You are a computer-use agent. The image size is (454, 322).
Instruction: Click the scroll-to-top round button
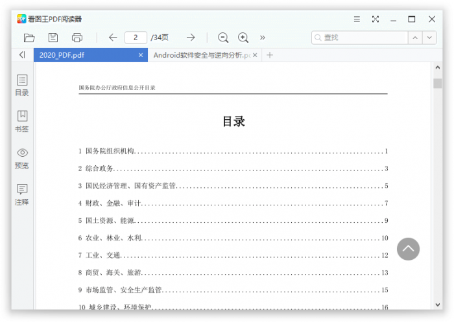(408, 249)
